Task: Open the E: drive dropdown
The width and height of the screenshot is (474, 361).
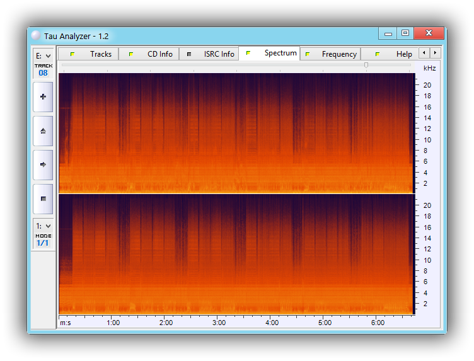Action: tap(43, 56)
